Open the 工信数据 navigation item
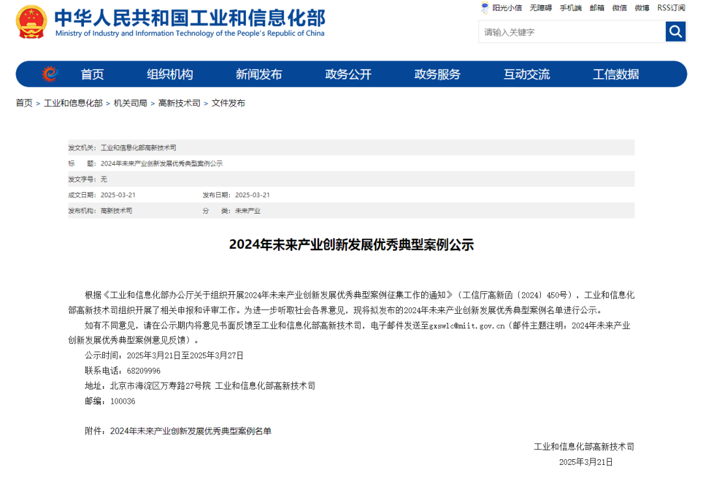Viewport: 703px width, 478px height. point(615,74)
